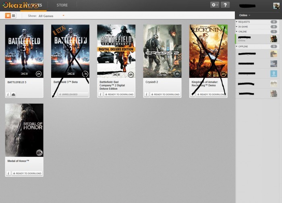Select the Battlefield 3 Beta cover art

[x=70, y=51]
